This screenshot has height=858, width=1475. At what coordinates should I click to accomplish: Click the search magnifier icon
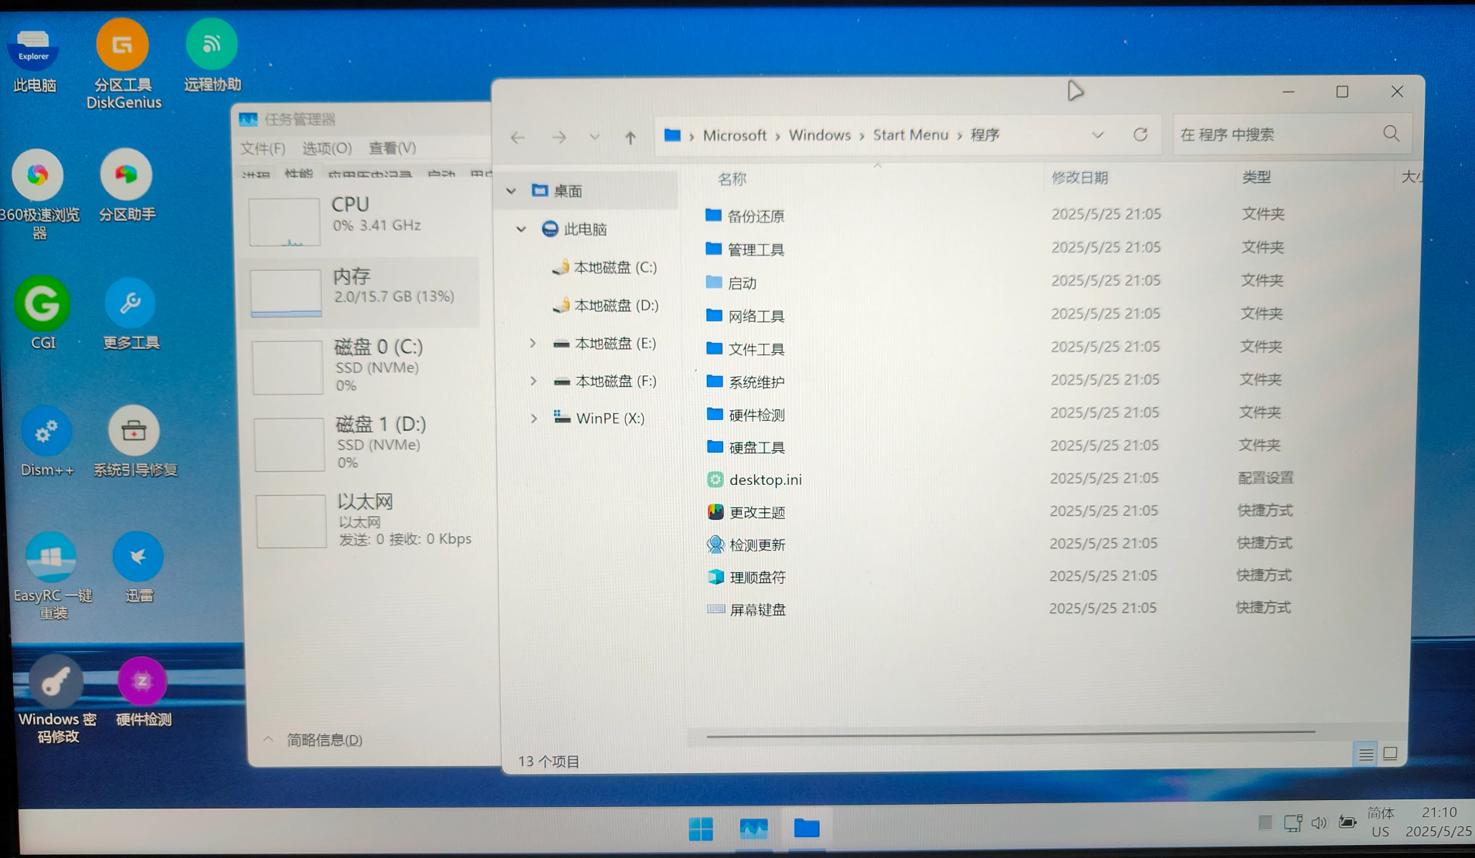click(x=1392, y=134)
